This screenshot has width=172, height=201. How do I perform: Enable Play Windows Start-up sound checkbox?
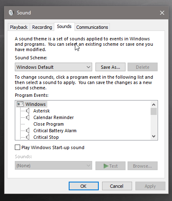17,147
